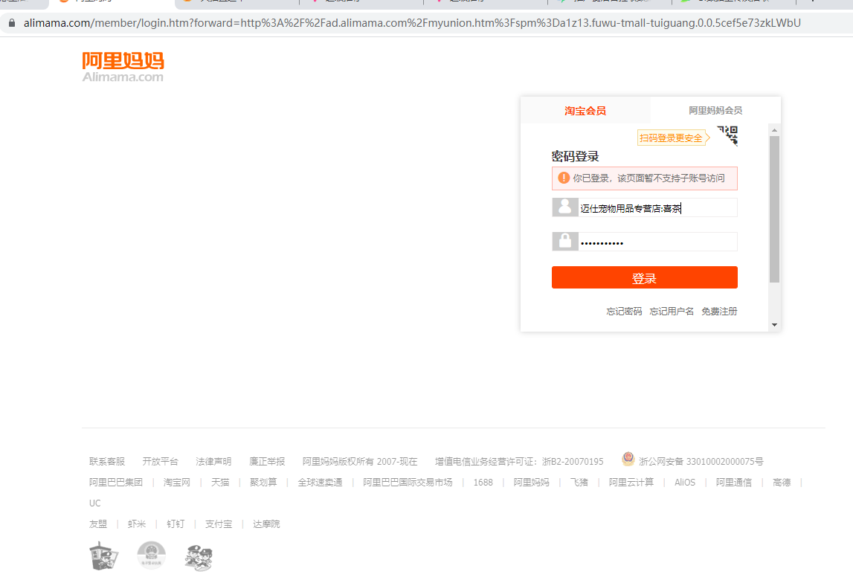
Task: Open the 忘记密码 link
Action: pos(624,312)
